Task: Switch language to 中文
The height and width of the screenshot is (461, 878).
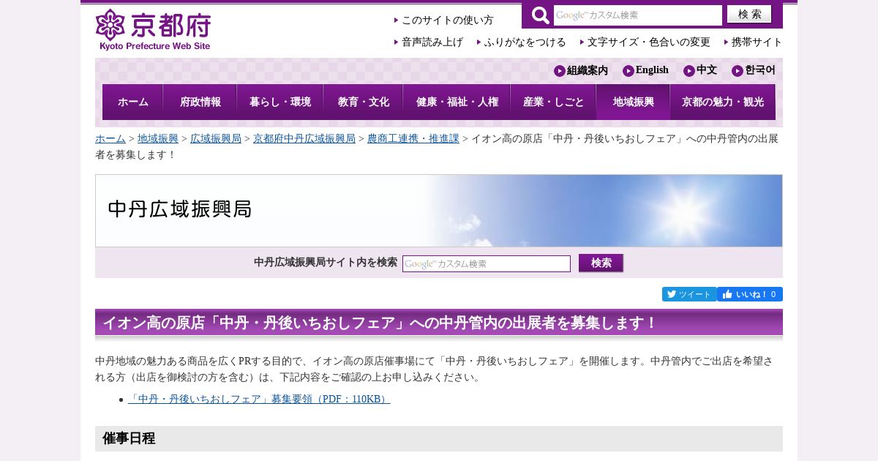Action: point(700,70)
